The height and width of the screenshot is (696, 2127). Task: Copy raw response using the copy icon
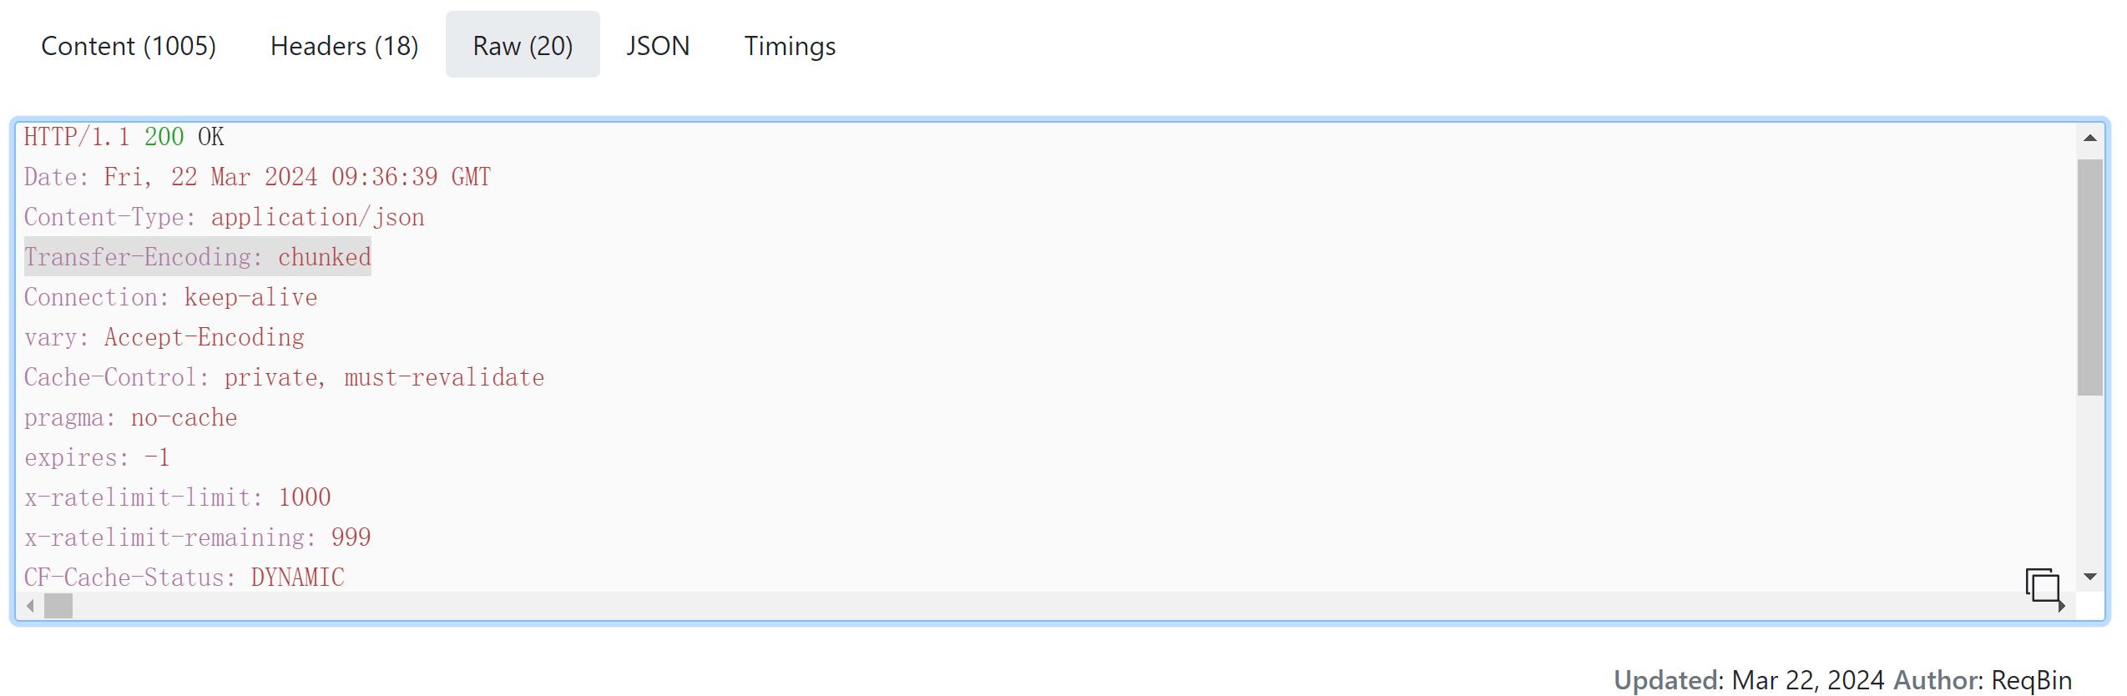[2042, 585]
